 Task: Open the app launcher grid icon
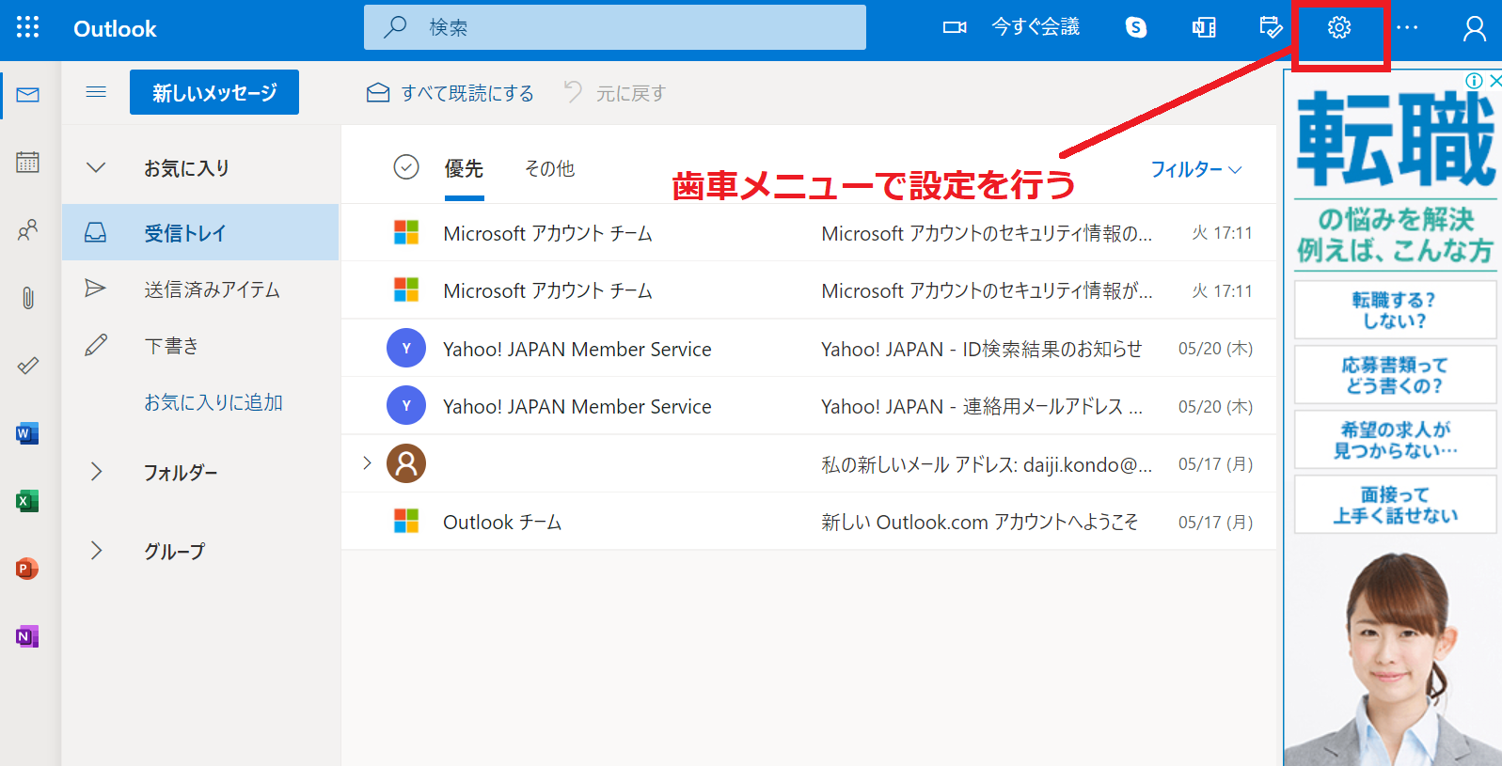coord(28,27)
